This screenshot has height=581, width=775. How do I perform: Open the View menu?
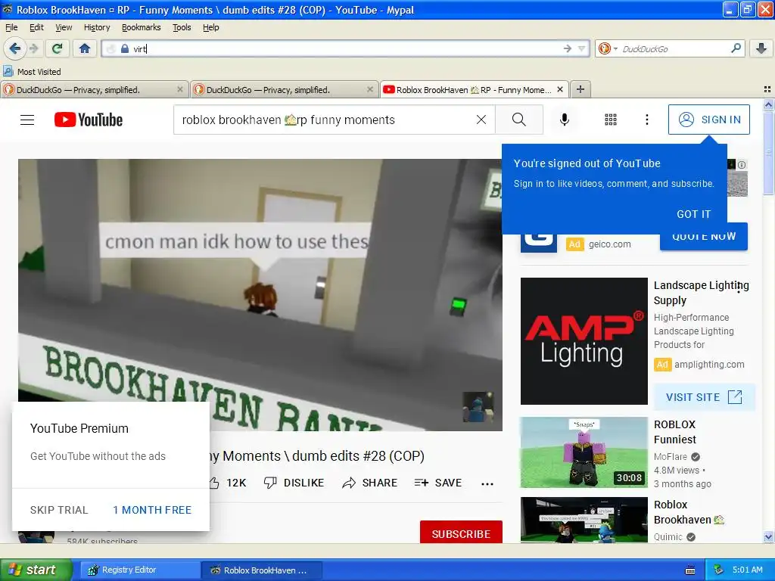click(x=64, y=27)
